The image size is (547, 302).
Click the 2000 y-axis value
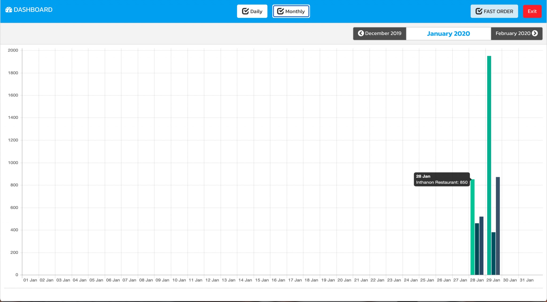click(13, 50)
